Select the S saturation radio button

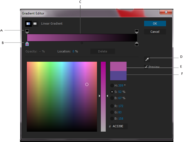(112, 92)
